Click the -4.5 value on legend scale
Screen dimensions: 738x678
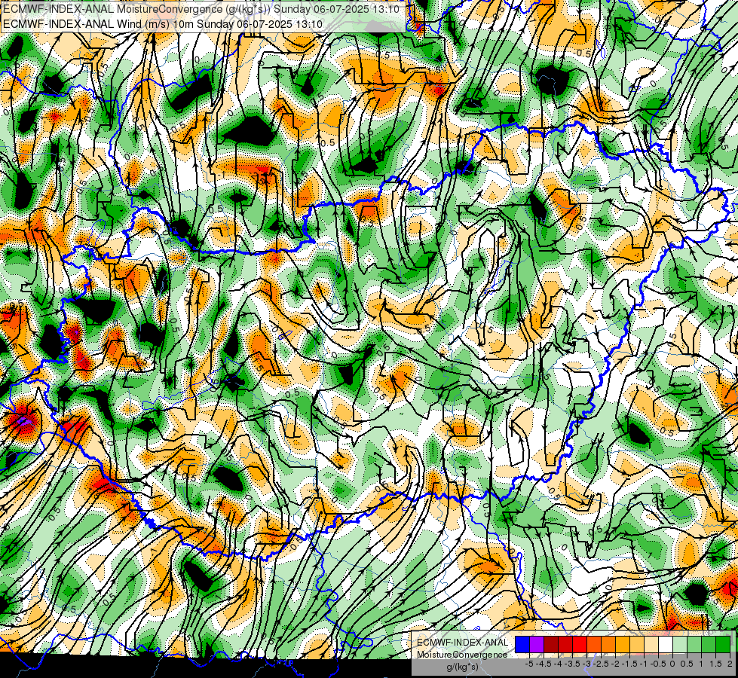544,664
